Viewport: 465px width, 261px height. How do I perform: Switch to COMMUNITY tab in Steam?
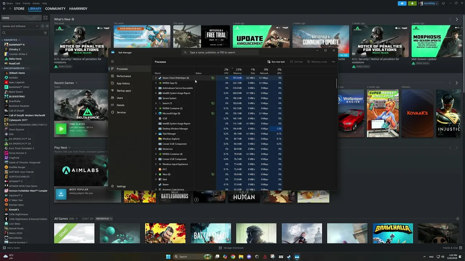point(55,9)
